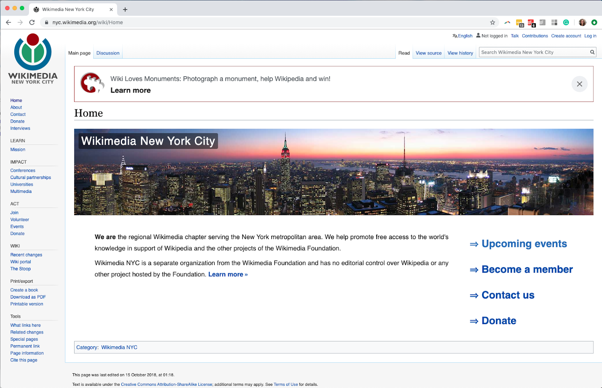The image size is (602, 388).
Task: Open the Mission sidebar link
Action: point(18,149)
